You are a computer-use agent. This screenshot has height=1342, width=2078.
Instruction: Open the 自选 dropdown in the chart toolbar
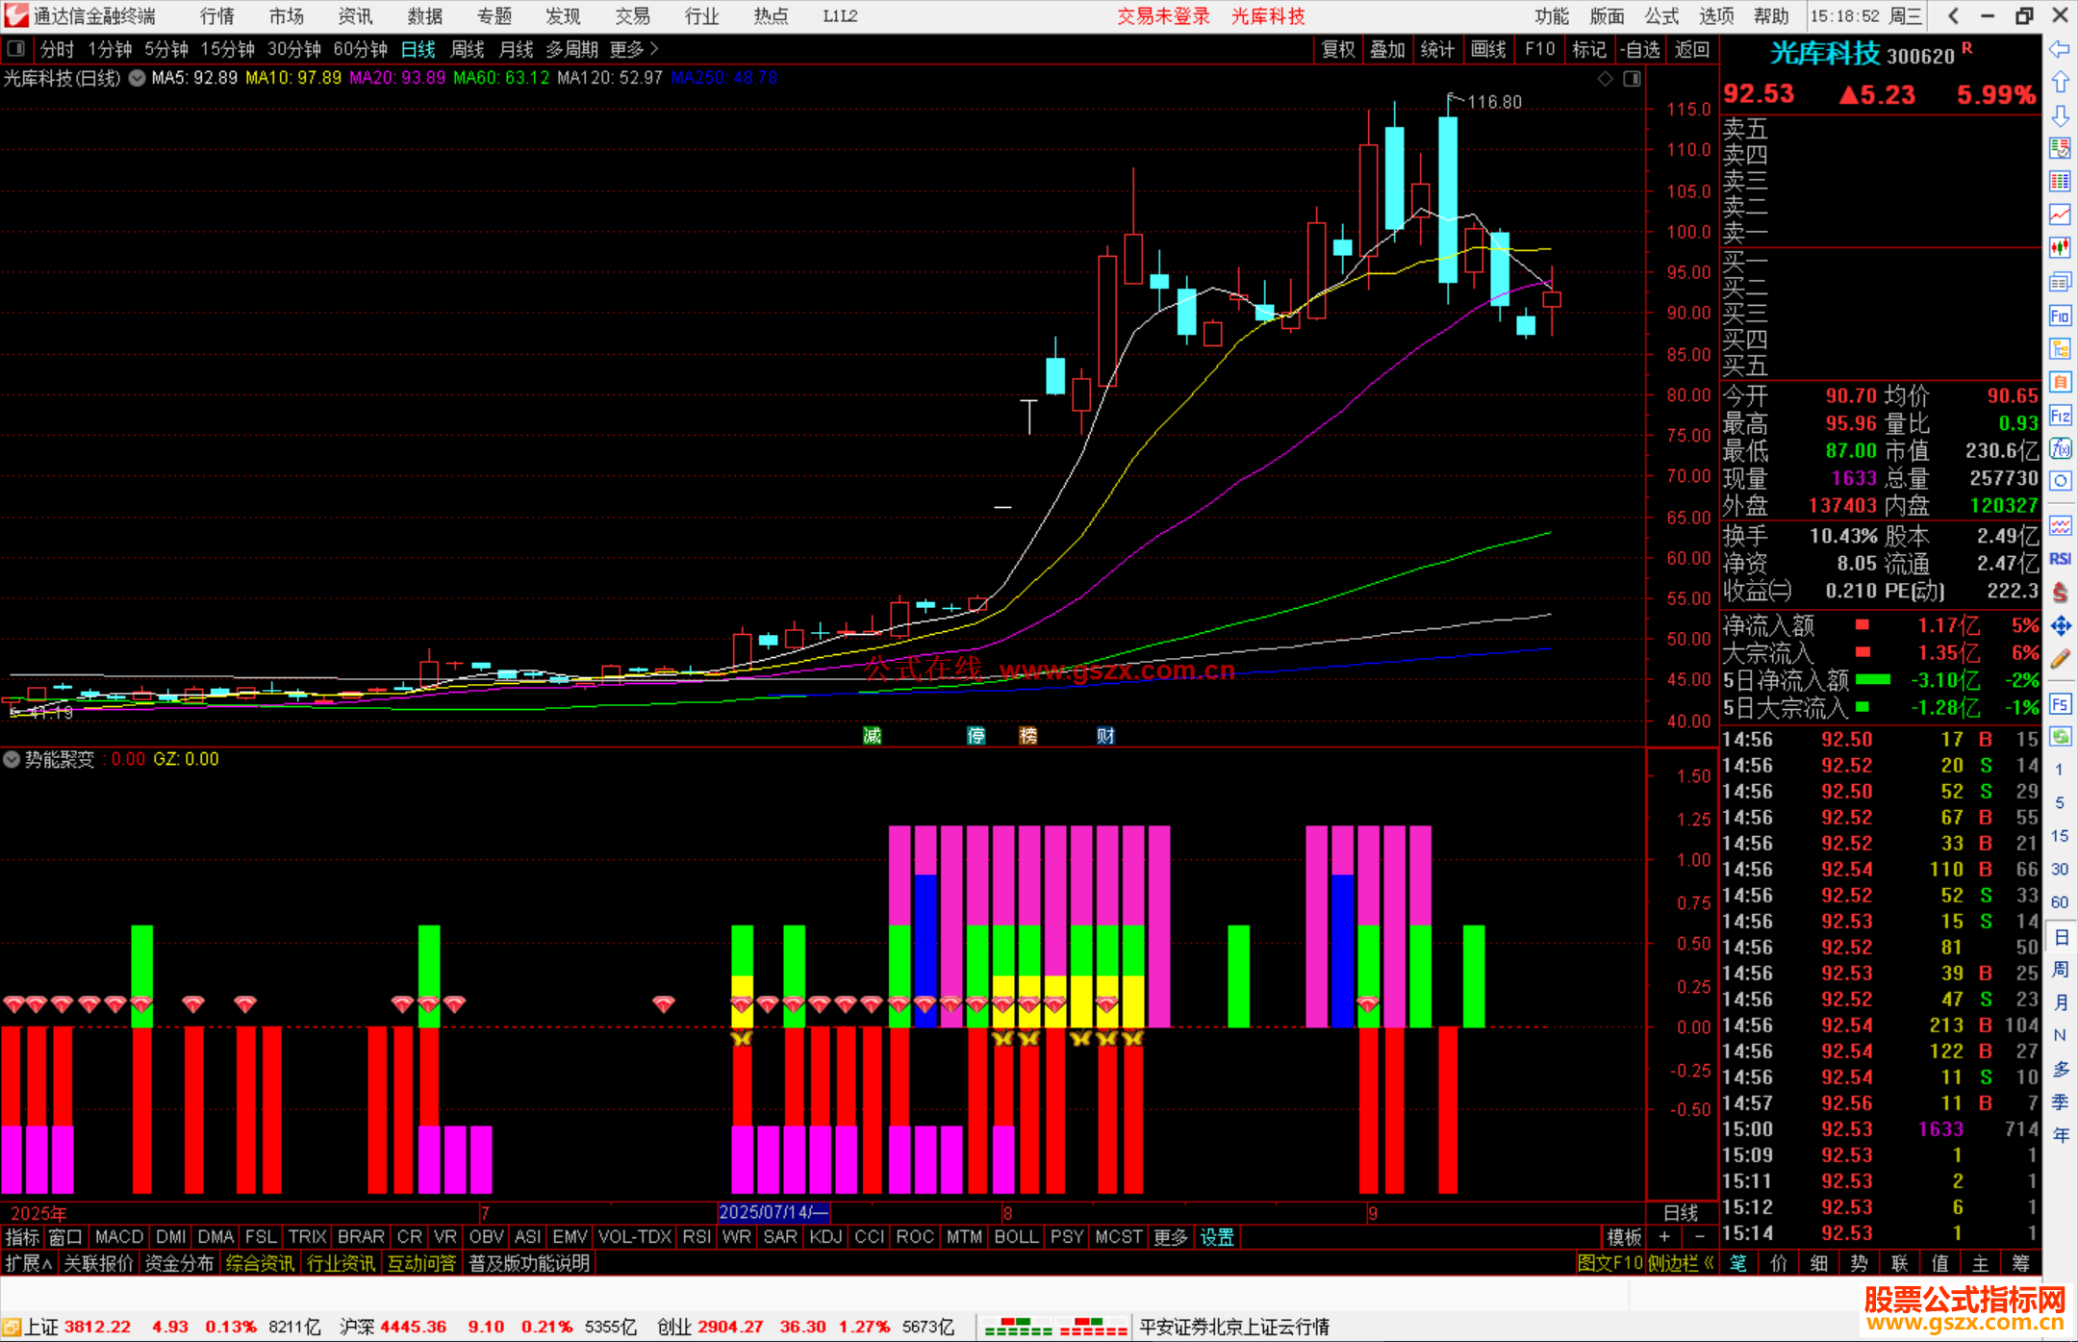click(x=1640, y=49)
